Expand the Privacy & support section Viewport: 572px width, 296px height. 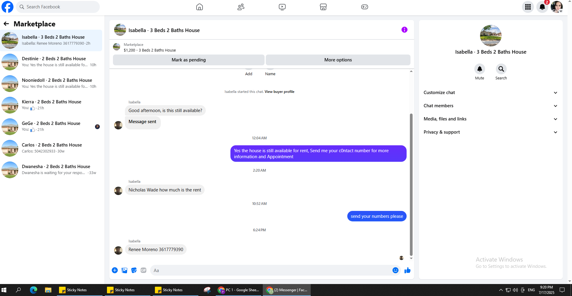tap(490, 132)
